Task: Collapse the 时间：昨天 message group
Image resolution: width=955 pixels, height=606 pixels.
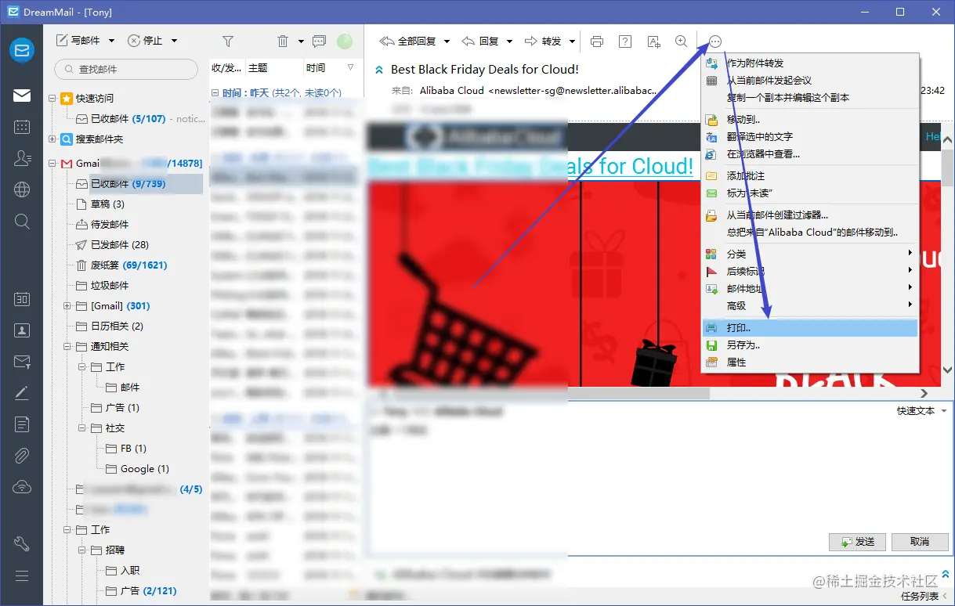Action: point(215,93)
